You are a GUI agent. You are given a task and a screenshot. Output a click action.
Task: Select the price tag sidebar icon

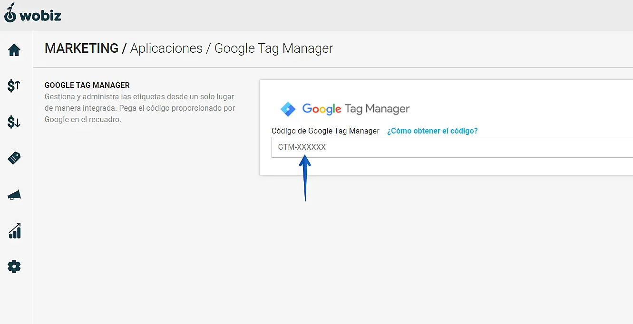point(14,158)
